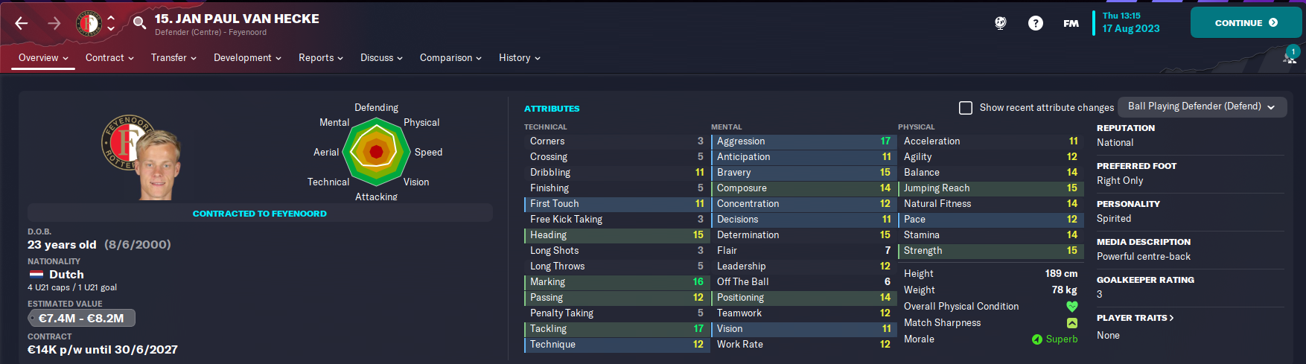Open the Contract dropdown menu
The image size is (1306, 364).
tap(109, 57)
